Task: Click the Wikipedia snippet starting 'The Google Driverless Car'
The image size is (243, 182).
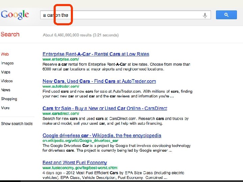Action: (116, 148)
